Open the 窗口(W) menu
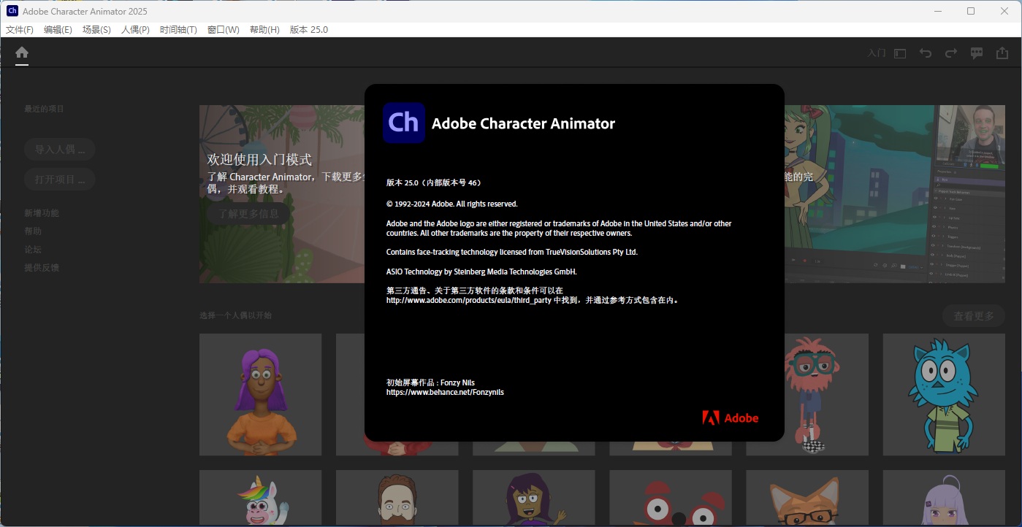This screenshot has height=527, width=1022. tap(223, 30)
